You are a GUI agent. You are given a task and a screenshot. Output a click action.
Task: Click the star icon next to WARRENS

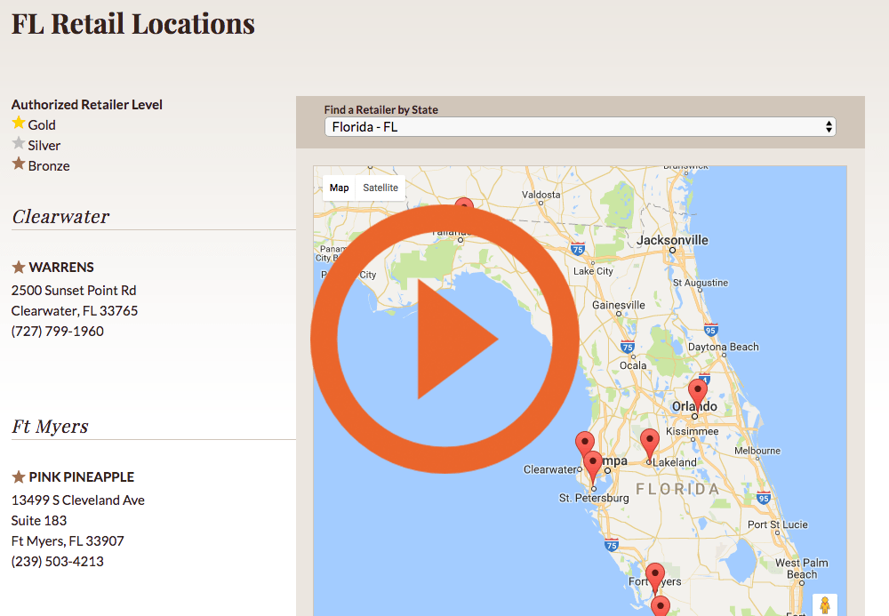click(x=19, y=267)
